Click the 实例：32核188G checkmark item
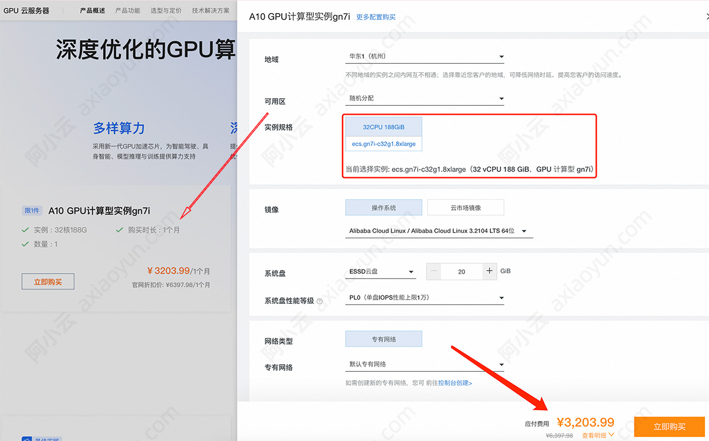This screenshot has width=709, height=441. pyautogui.click(x=54, y=229)
